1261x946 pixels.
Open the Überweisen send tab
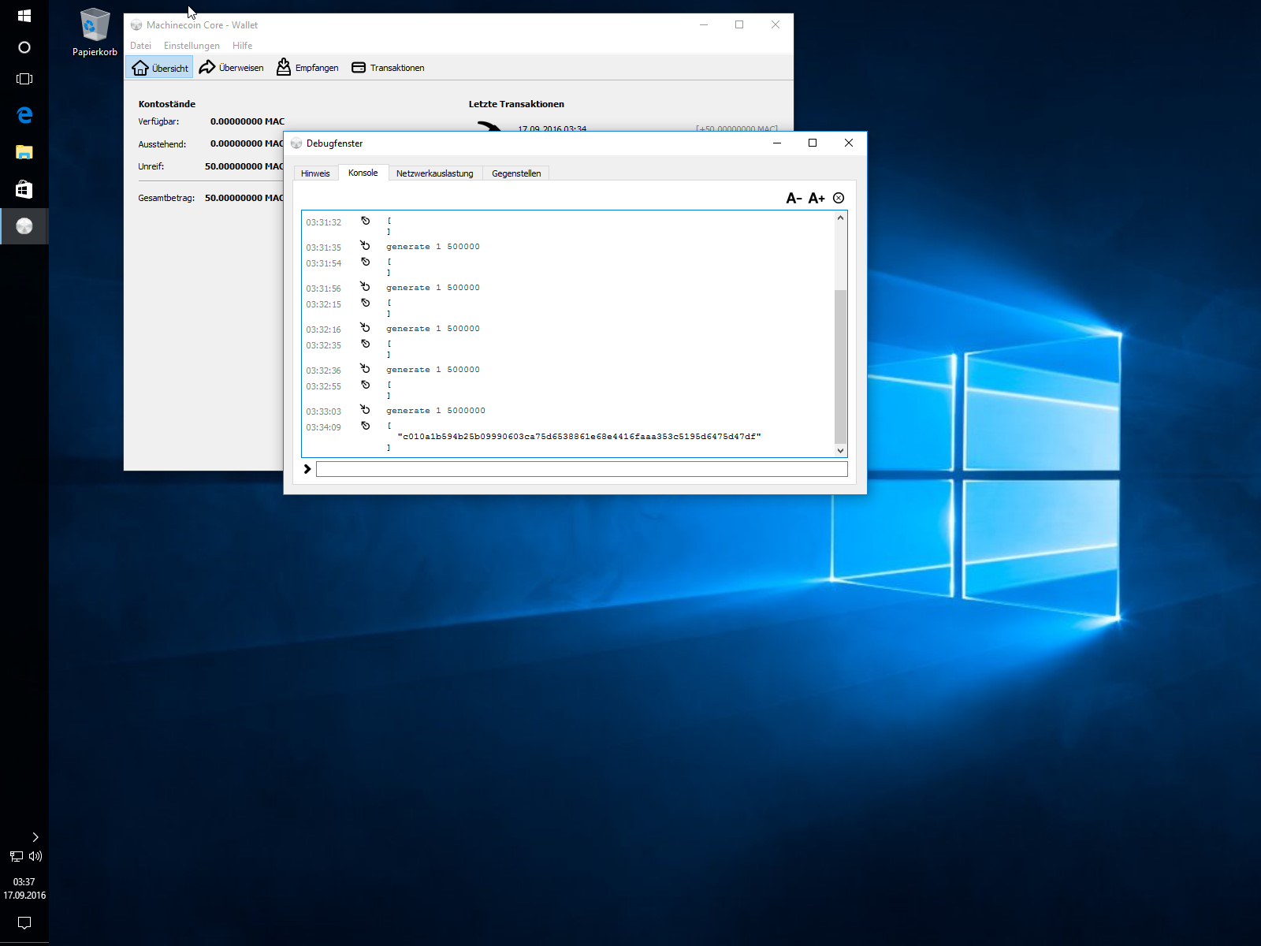coord(232,68)
